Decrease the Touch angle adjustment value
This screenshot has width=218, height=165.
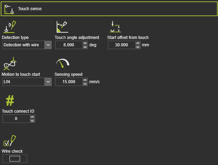click(85, 47)
